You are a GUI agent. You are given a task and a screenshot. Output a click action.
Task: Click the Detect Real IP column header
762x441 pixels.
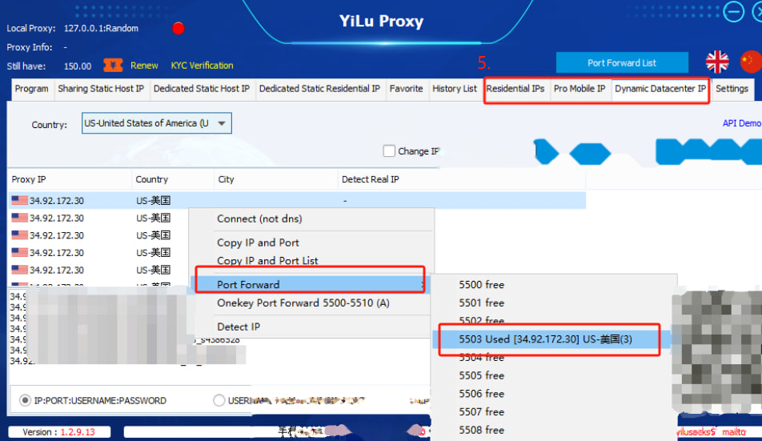(462, 179)
